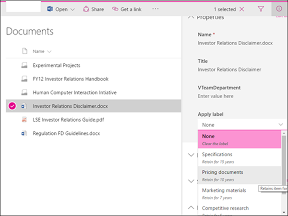The width and height of the screenshot is (288, 216).
Task: Click the LSE Investor Relations Guide PDF icon
Action: pyautogui.click(x=24, y=119)
